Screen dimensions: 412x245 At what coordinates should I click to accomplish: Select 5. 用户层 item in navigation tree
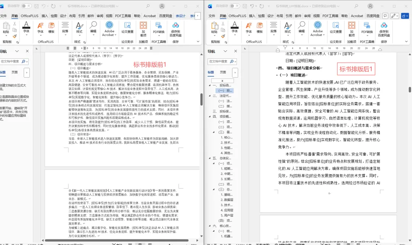coord(227,215)
